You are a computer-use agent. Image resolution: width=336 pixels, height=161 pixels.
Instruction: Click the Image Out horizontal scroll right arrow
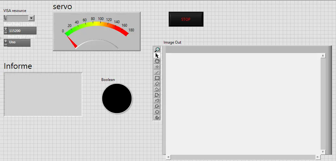[318, 157]
